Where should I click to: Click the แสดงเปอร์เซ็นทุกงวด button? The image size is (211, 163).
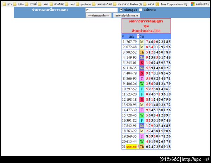click(127, 15)
